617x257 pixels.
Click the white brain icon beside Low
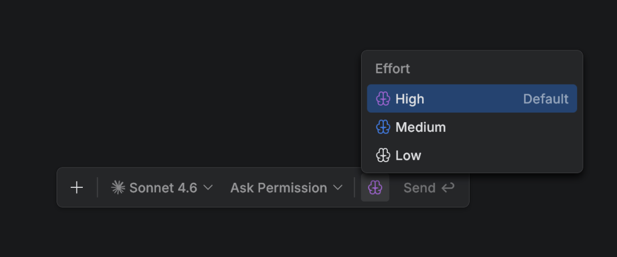(383, 155)
